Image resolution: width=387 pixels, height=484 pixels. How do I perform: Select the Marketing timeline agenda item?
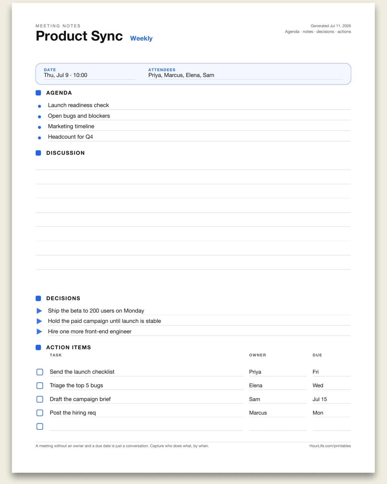tap(71, 126)
